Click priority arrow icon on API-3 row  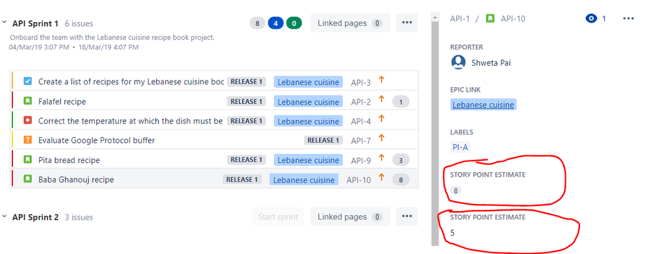381,79
